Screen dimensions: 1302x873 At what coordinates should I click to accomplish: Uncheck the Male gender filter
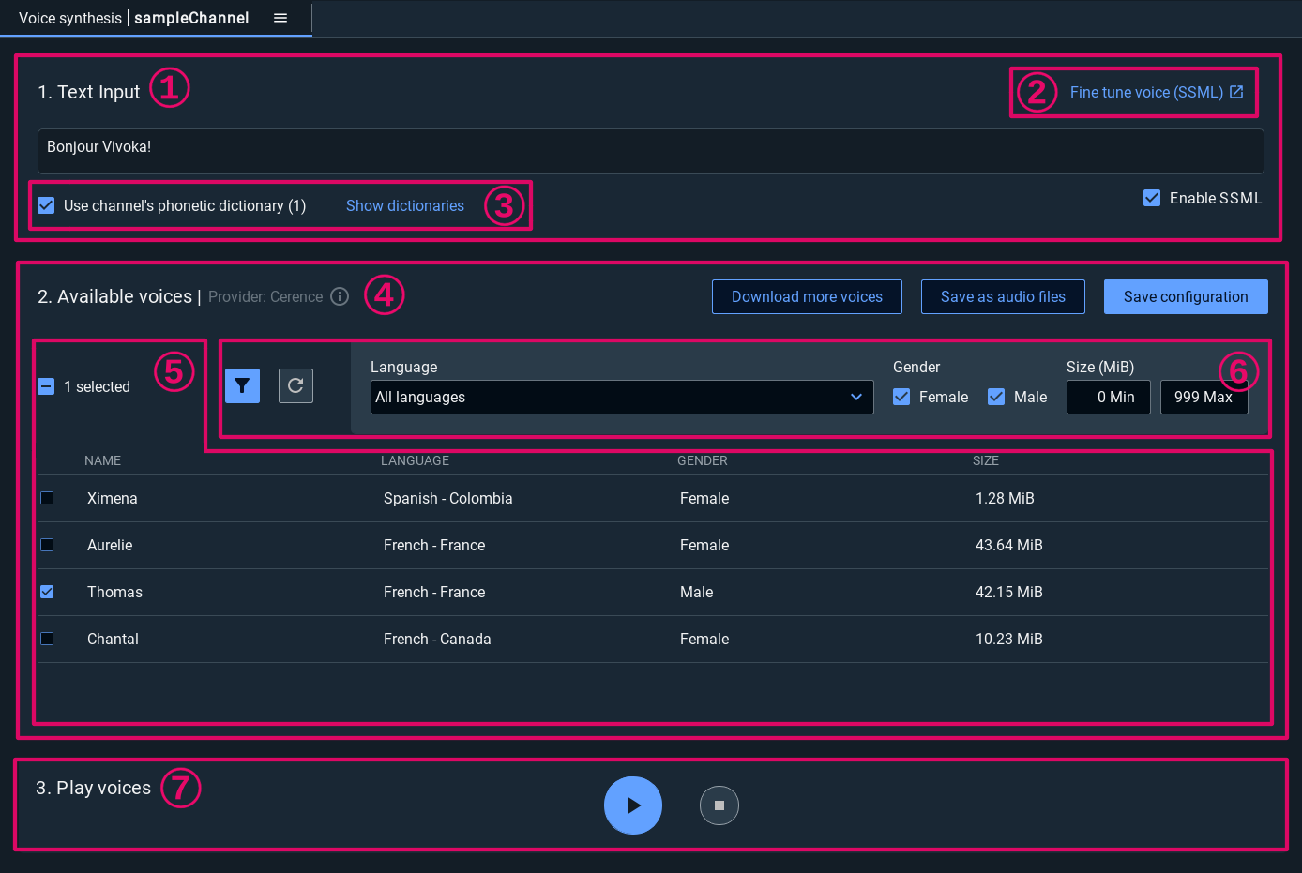pos(996,397)
